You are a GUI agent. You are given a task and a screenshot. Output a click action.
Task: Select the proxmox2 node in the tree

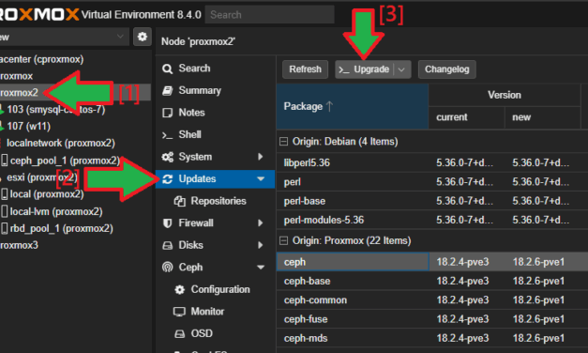pyautogui.click(x=75, y=92)
